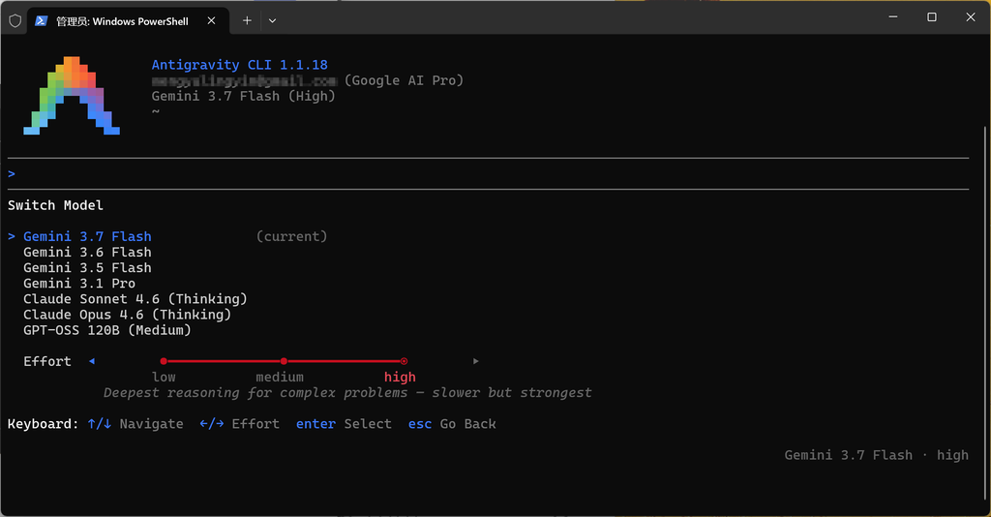Set effort slider to the low point
Screen dimensions: 991x517
click(x=164, y=361)
